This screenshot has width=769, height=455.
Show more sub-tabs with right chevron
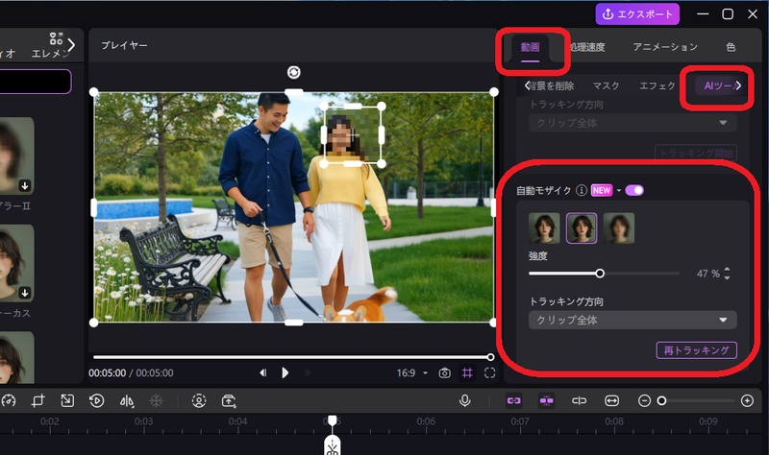738,85
